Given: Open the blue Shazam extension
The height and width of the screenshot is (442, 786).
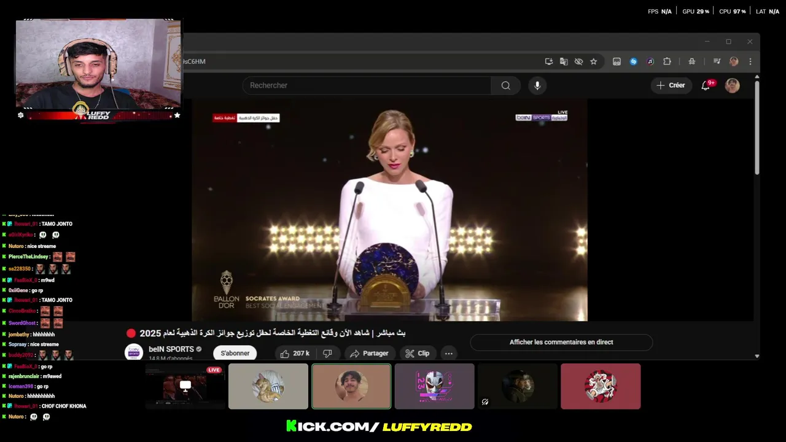Looking at the screenshot, I should pyautogui.click(x=634, y=61).
